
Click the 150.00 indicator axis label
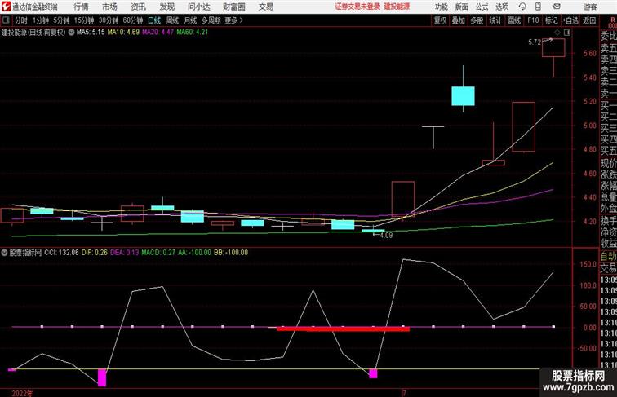(x=588, y=264)
